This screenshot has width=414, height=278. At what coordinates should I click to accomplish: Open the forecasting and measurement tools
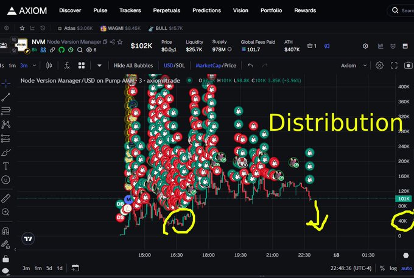[6, 139]
